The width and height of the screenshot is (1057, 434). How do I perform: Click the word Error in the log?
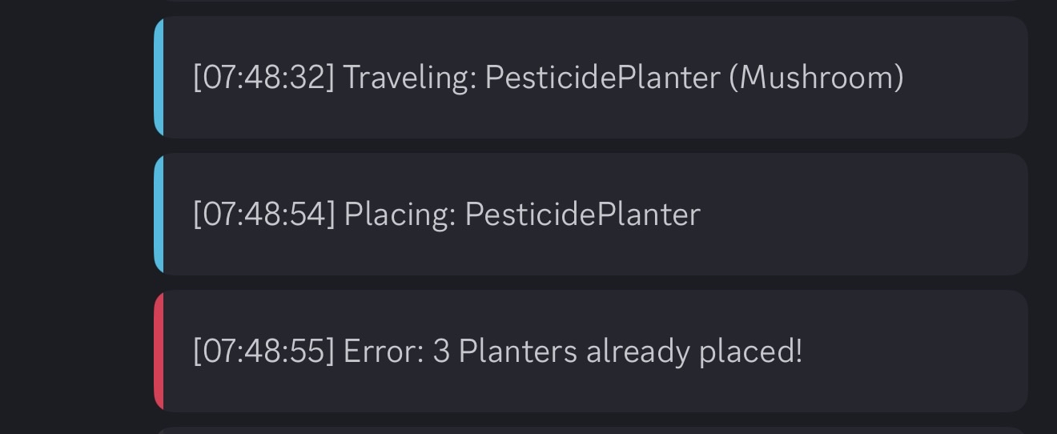click(x=383, y=352)
